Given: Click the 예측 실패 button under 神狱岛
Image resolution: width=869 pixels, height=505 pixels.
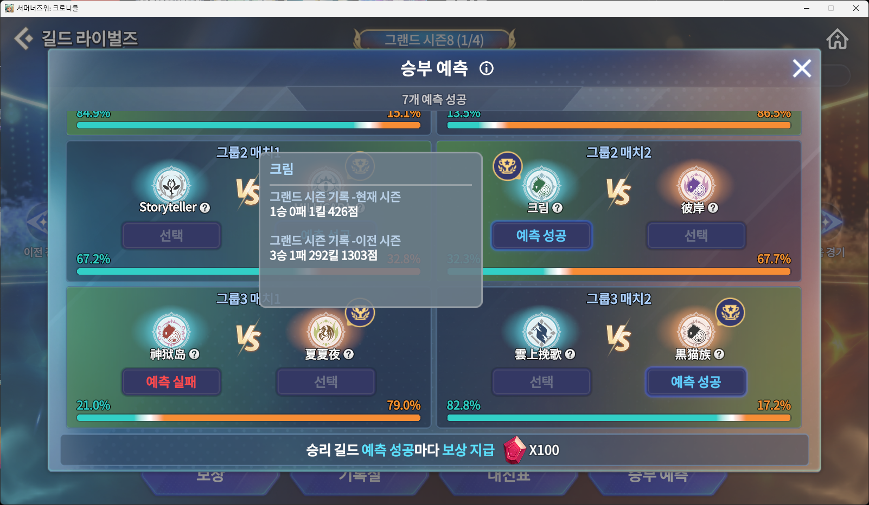Looking at the screenshot, I should pos(171,382).
